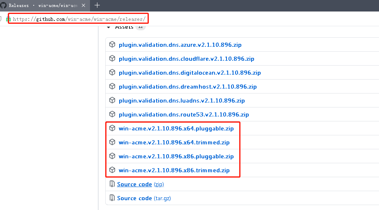
Task: Click package icon beside route53 plugin zip
Action: (x=112, y=114)
